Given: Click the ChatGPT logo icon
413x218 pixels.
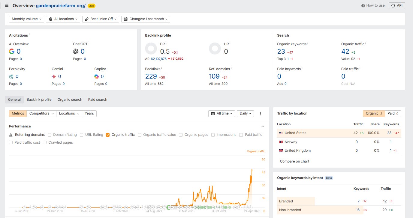Looking at the screenshot, I should [76, 51].
